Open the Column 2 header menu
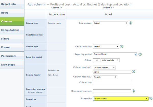Screen dimensions: 153x107 pyautogui.click(x=108, y=8)
